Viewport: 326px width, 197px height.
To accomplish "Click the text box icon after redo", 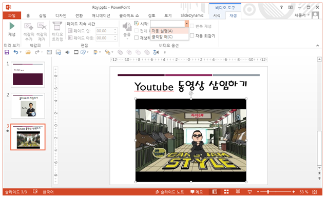I will [49, 52].
